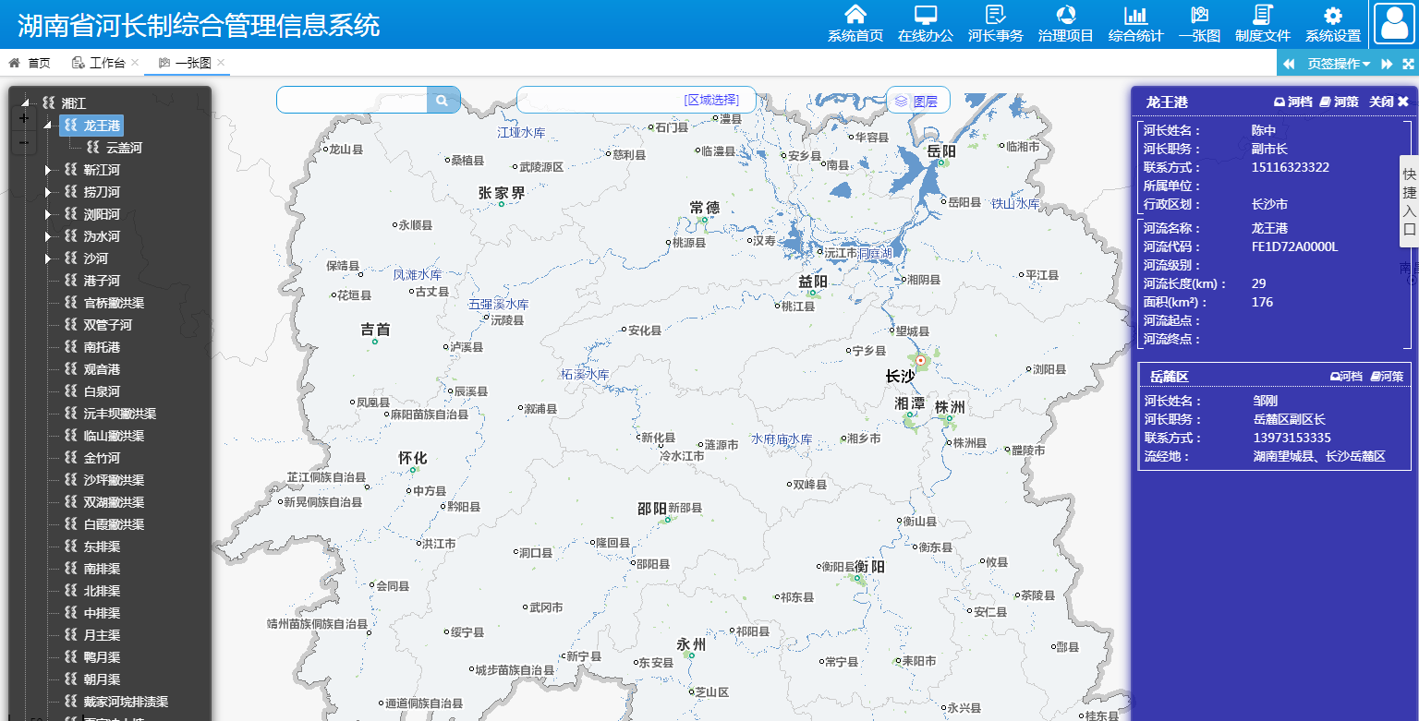Click the 张家界 city label on map
The height and width of the screenshot is (721, 1419).
click(502, 193)
